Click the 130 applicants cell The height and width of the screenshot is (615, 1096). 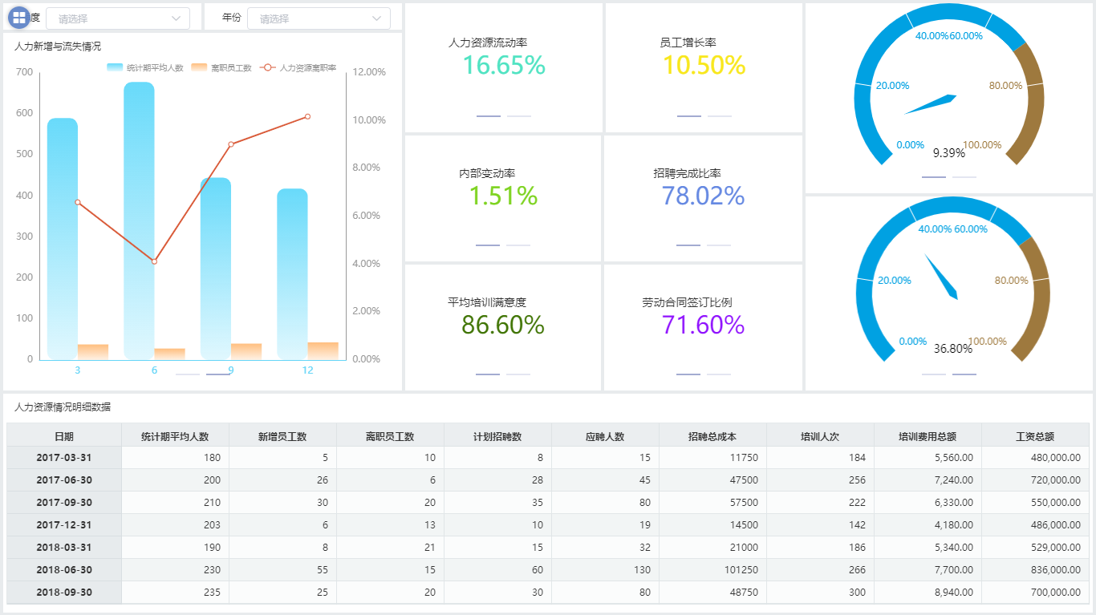605,570
